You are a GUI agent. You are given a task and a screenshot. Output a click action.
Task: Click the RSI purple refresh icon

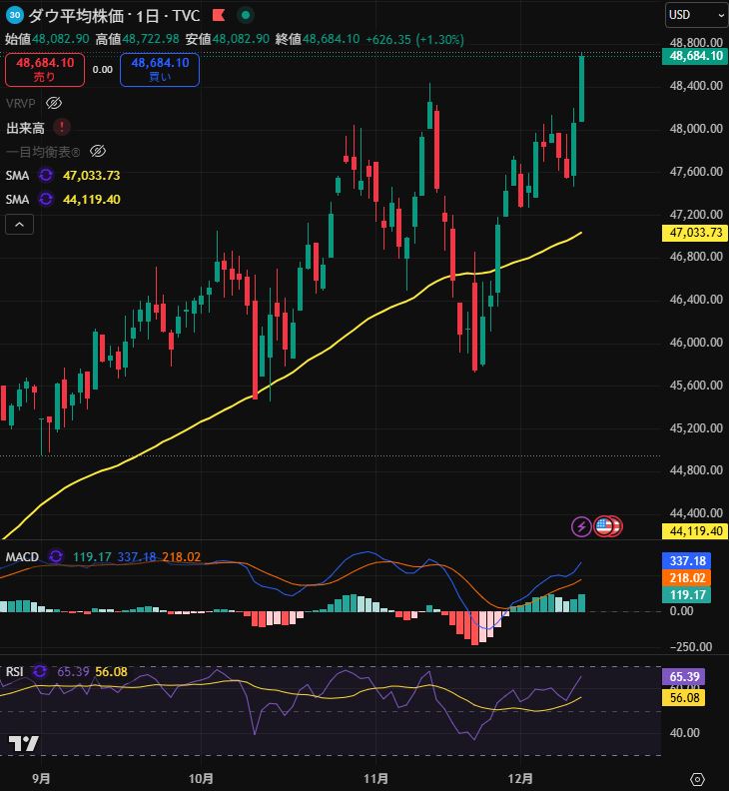coord(40,671)
